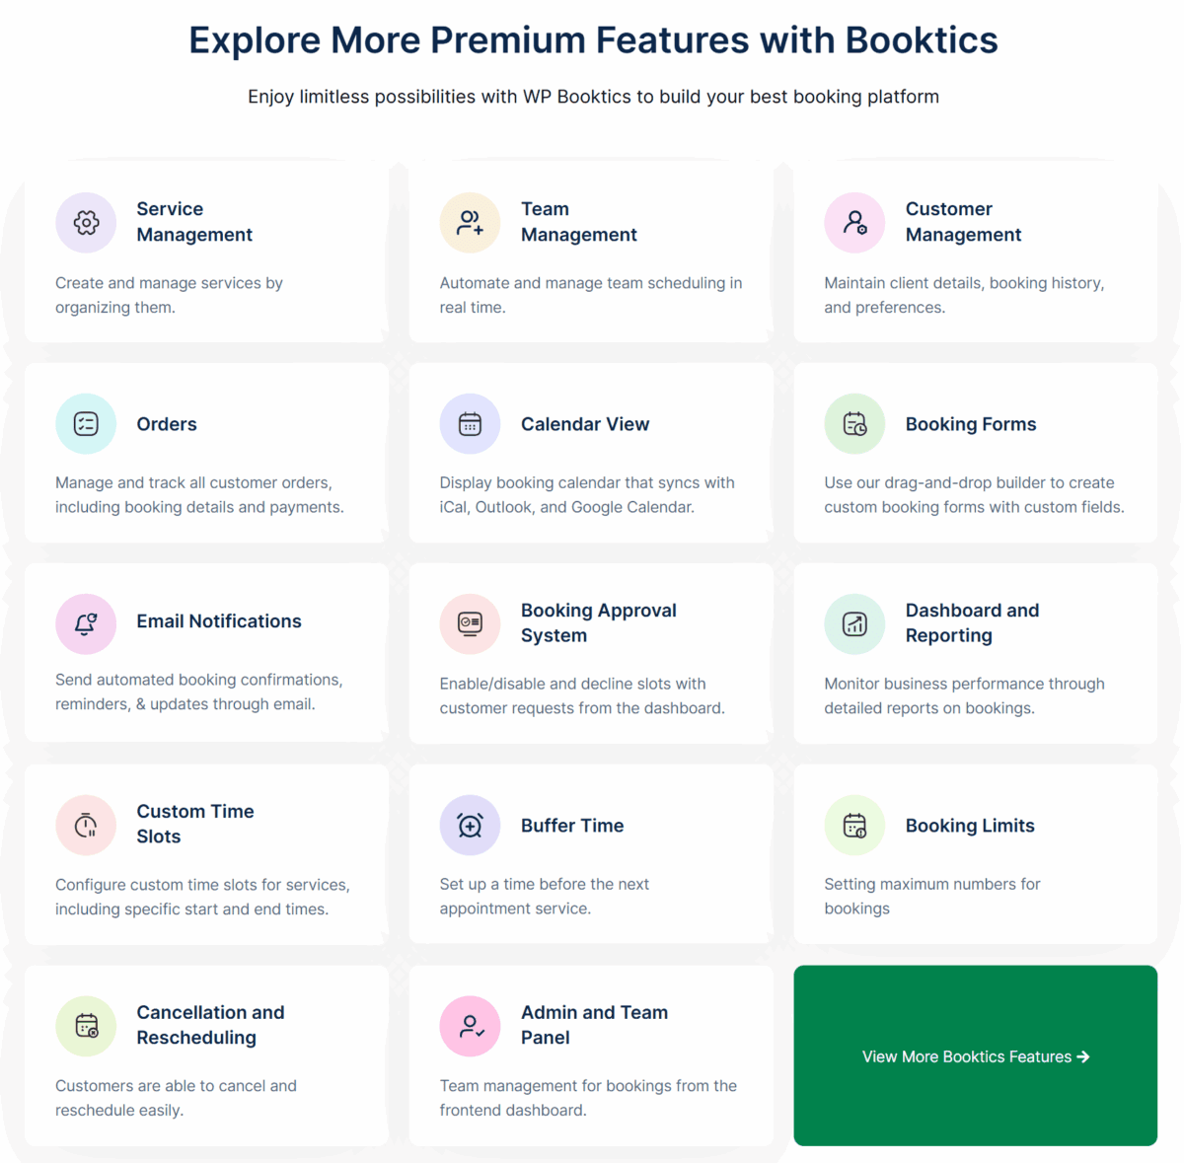Click the Service Management gear icon
Screen dimensions: 1184x1163
point(86,223)
